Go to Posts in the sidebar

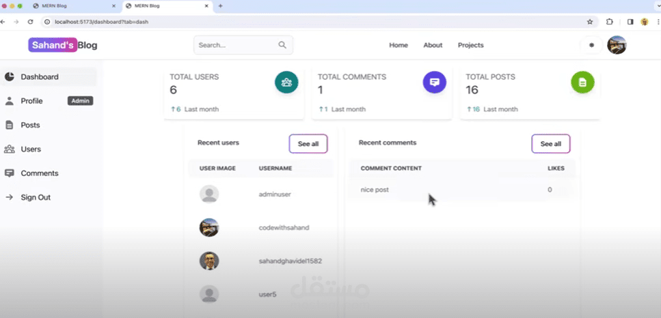(48, 125)
